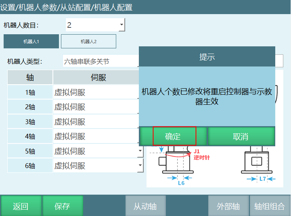This screenshot has height=216, width=291.
Task: Click the 伺服 column header
Action: [98, 77]
